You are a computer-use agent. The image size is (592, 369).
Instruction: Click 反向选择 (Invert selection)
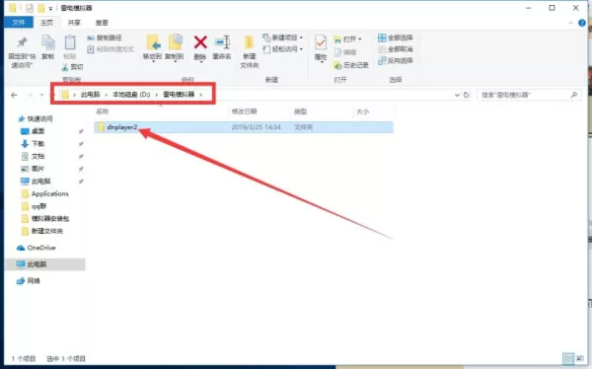tap(396, 60)
